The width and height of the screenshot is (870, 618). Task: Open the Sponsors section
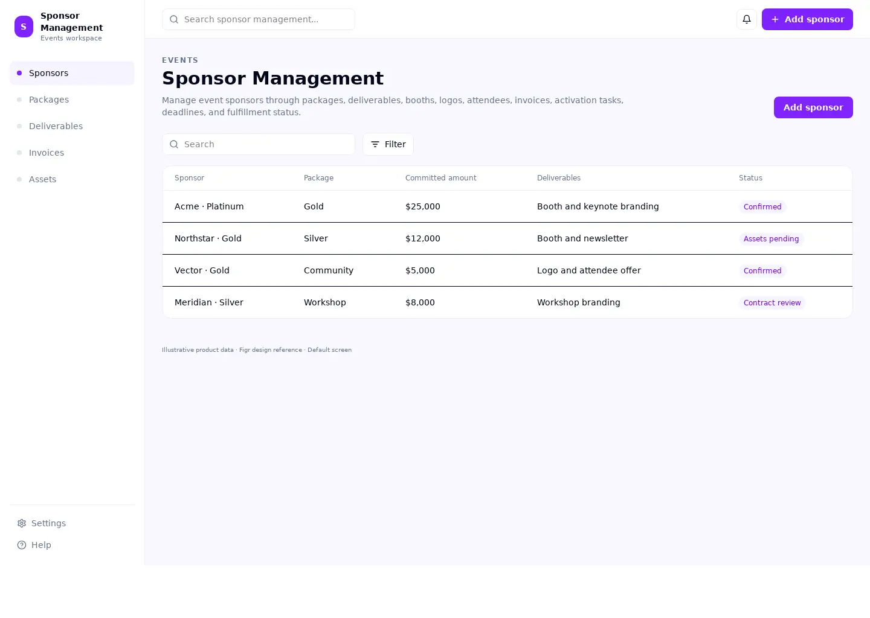click(x=72, y=73)
